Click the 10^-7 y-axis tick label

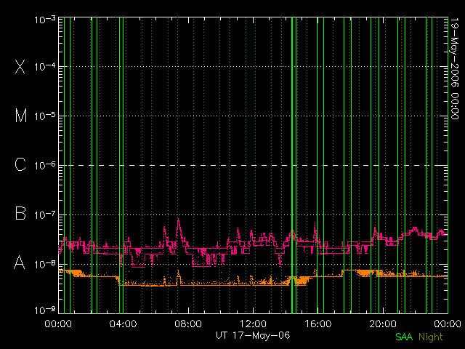(45, 214)
